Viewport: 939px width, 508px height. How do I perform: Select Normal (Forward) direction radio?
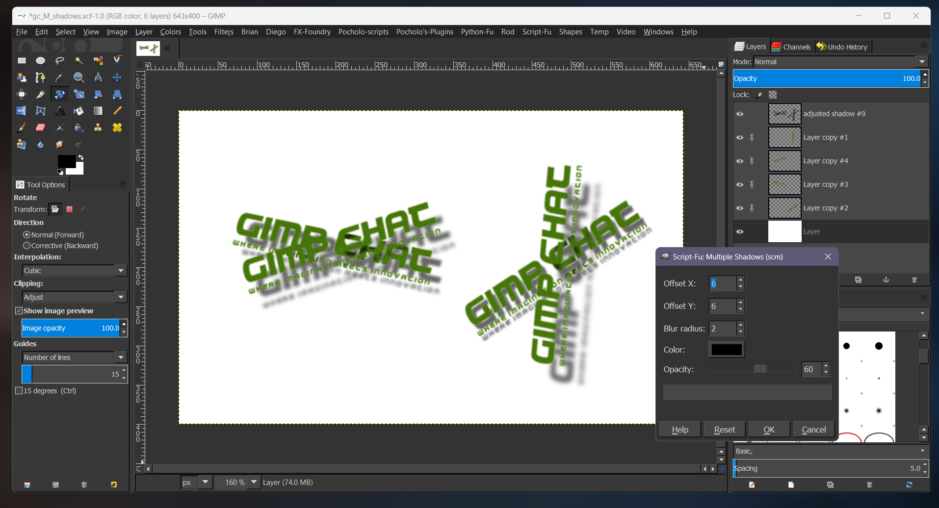click(x=27, y=235)
